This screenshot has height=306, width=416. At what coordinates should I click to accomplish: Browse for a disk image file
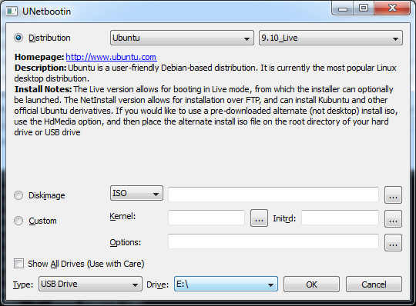pos(393,195)
